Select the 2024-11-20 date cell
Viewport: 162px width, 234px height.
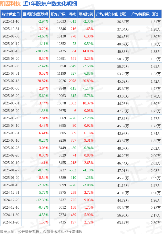(x=11, y=222)
